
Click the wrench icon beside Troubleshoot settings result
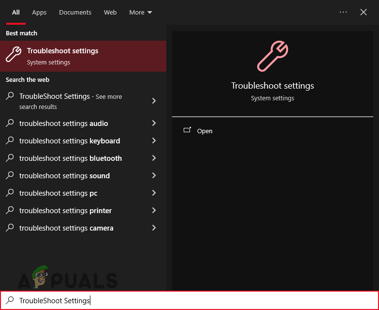13,55
